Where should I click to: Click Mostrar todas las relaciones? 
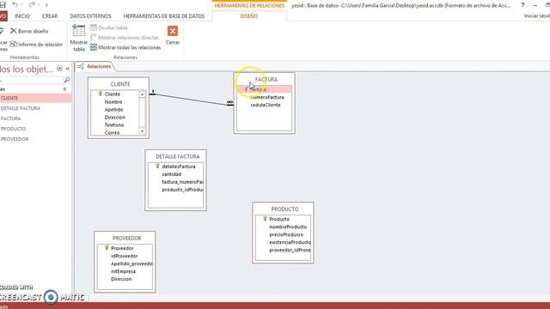pyautogui.click(x=125, y=47)
